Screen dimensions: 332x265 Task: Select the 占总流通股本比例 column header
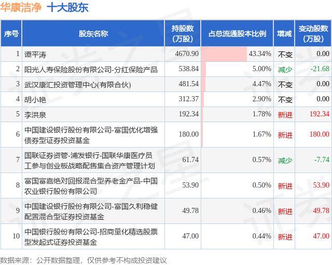[x=237, y=33]
